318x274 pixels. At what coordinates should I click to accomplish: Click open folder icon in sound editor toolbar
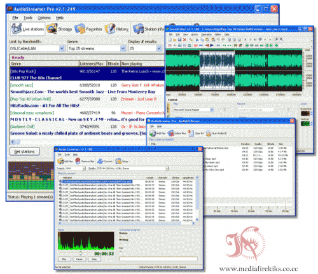click(x=175, y=39)
